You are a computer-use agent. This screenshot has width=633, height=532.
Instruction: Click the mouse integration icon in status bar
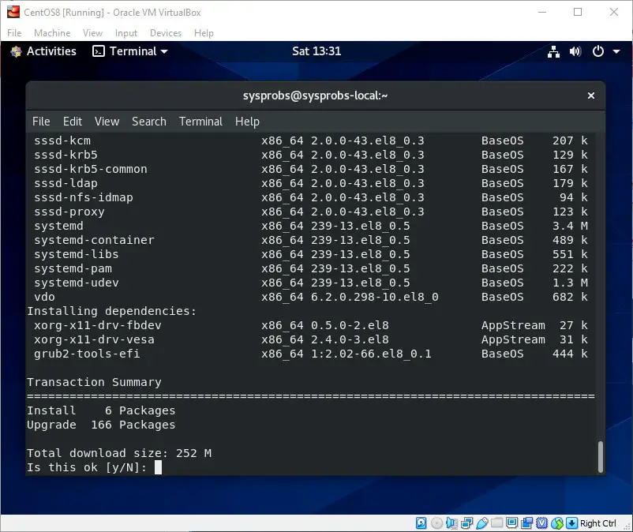coord(557,523)
